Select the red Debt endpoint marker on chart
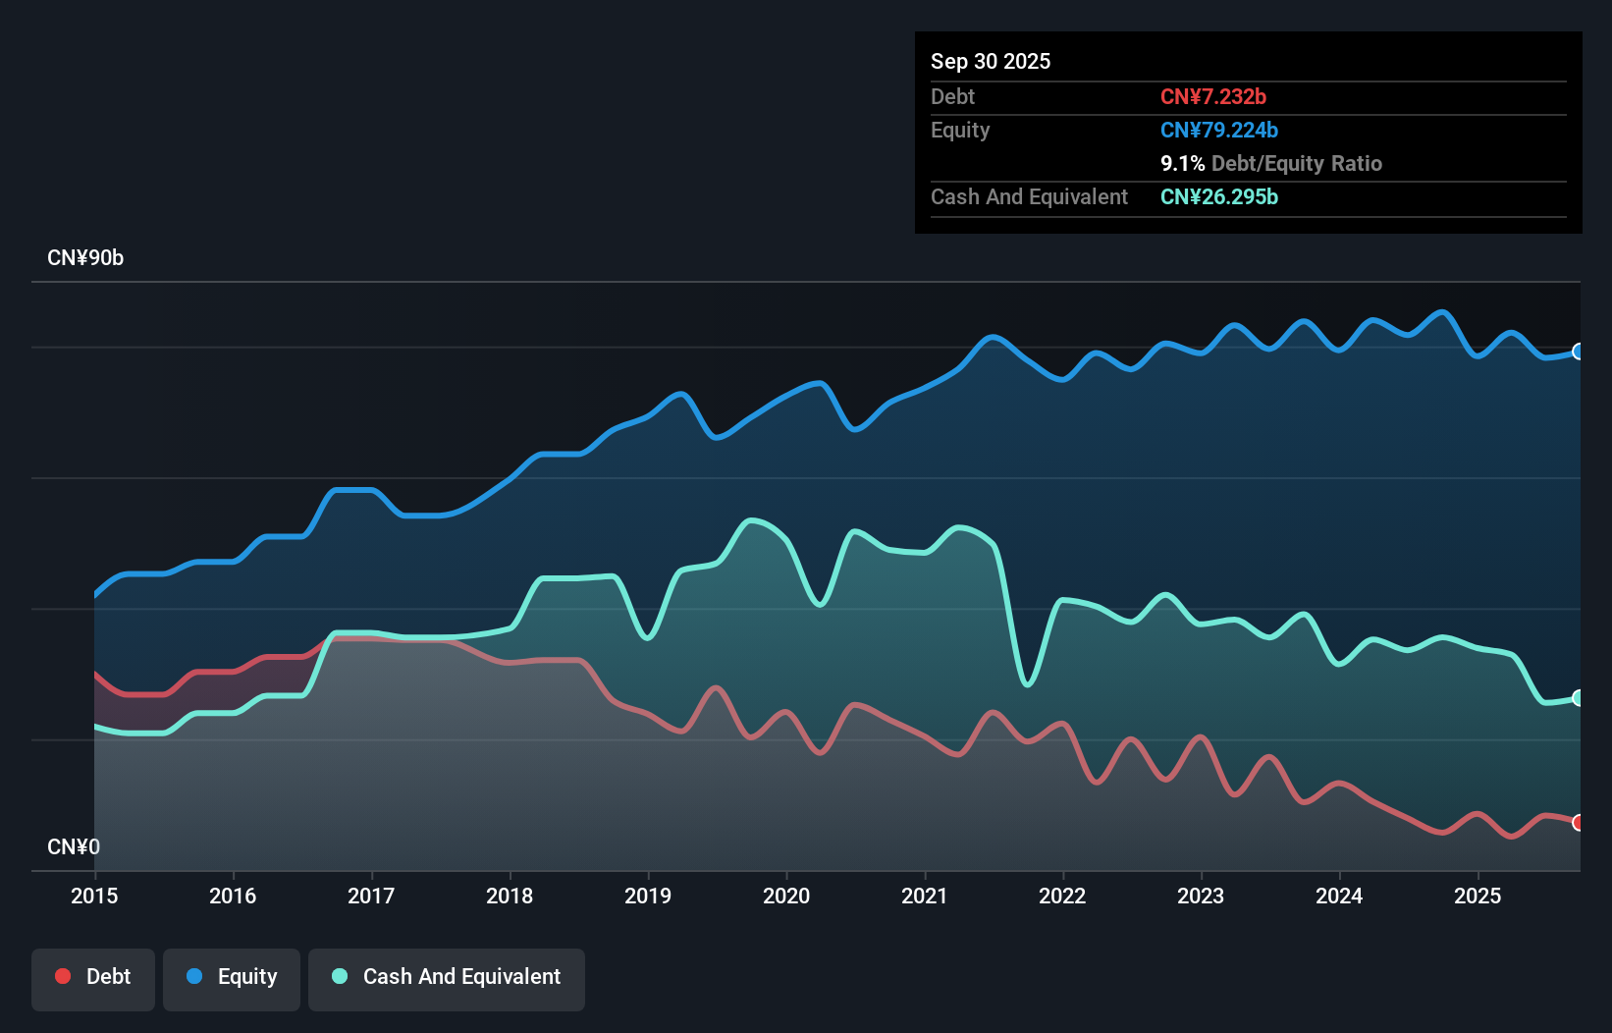This screenshot has height=1033, width=1612. 1579,823
